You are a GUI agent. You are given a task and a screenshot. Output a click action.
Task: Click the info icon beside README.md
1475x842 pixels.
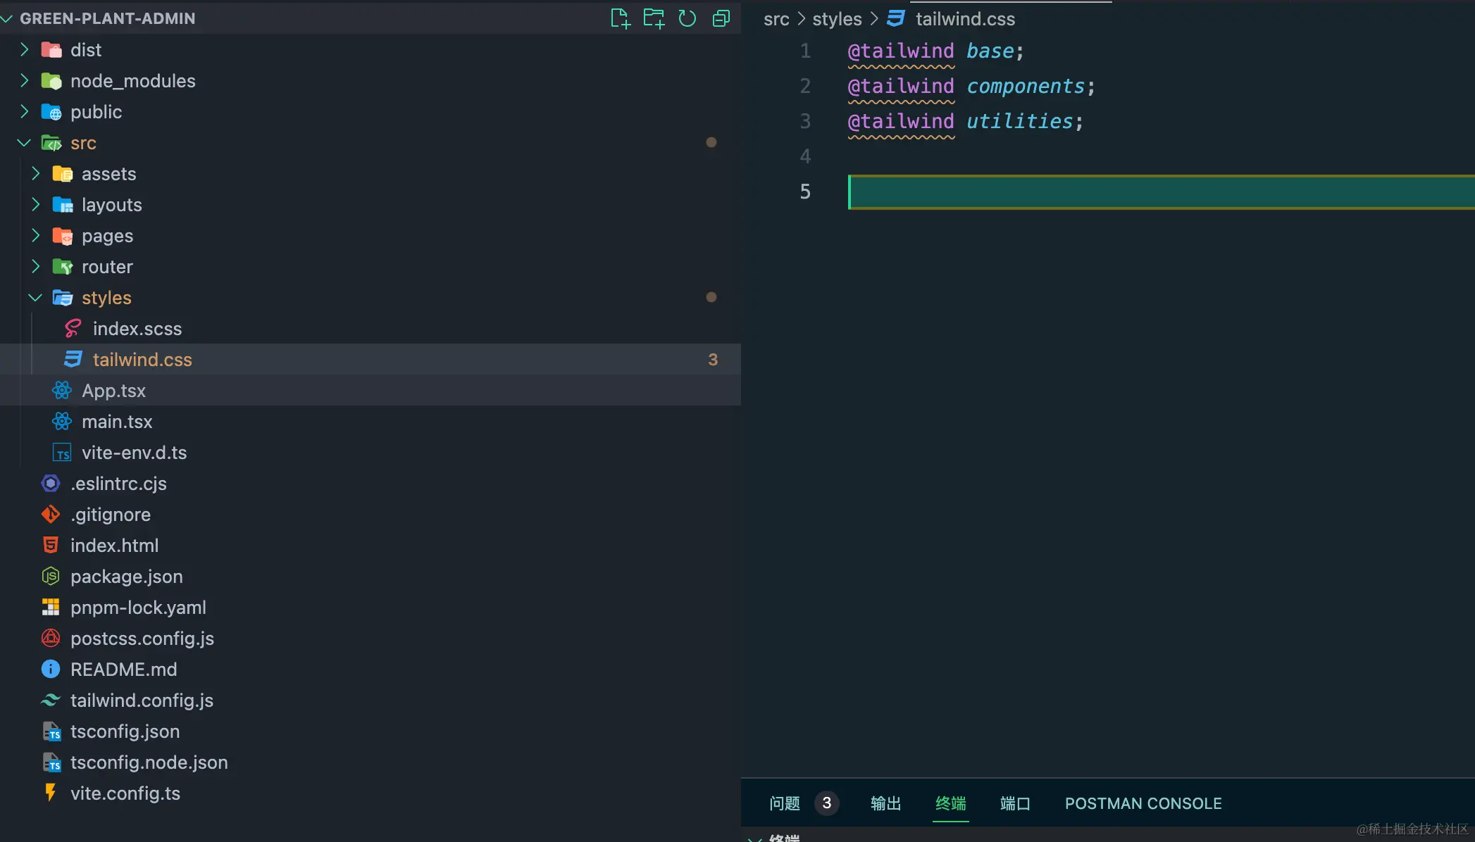(51, 669)
